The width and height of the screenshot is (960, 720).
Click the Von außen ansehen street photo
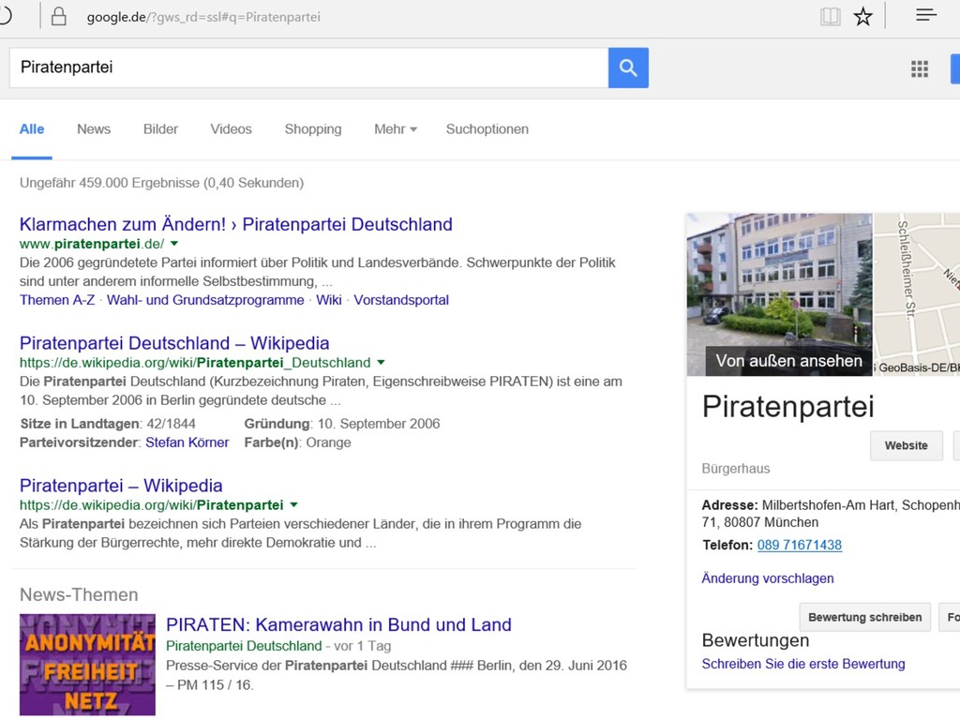coord(779,294)
